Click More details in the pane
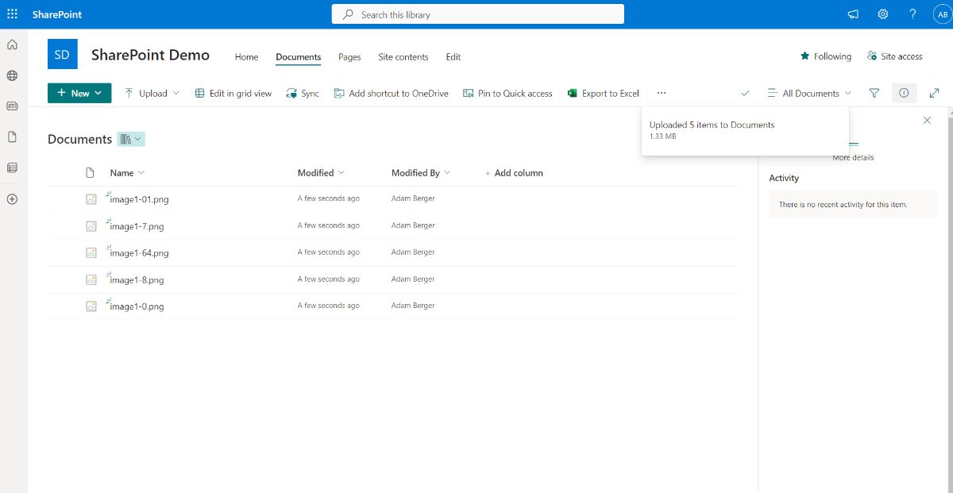The height and width of the screenshot is (493, 953). point(853,157)
